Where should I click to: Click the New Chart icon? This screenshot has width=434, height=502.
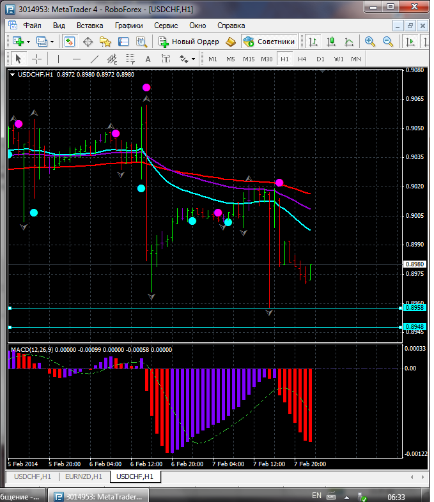[18, 42]
